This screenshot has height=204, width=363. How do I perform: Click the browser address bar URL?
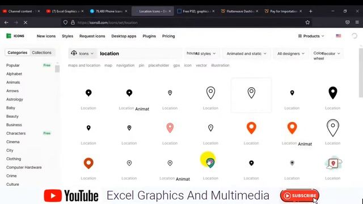click(108, 23)
